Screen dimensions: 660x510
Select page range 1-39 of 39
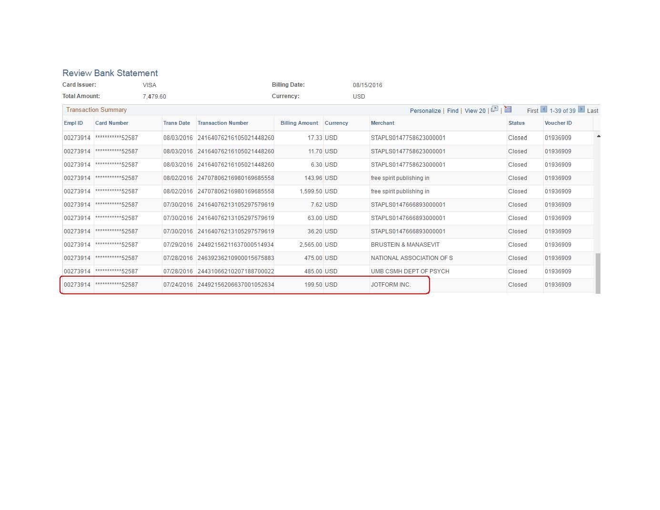(x=562, y=110)
